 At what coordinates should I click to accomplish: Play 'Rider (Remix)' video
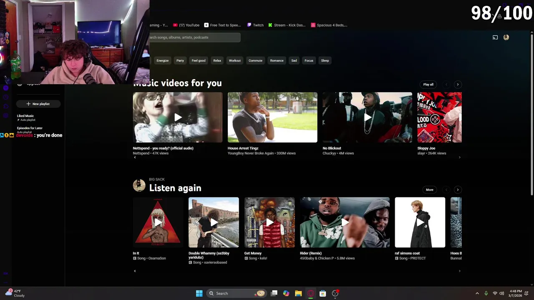coord(345,222)
